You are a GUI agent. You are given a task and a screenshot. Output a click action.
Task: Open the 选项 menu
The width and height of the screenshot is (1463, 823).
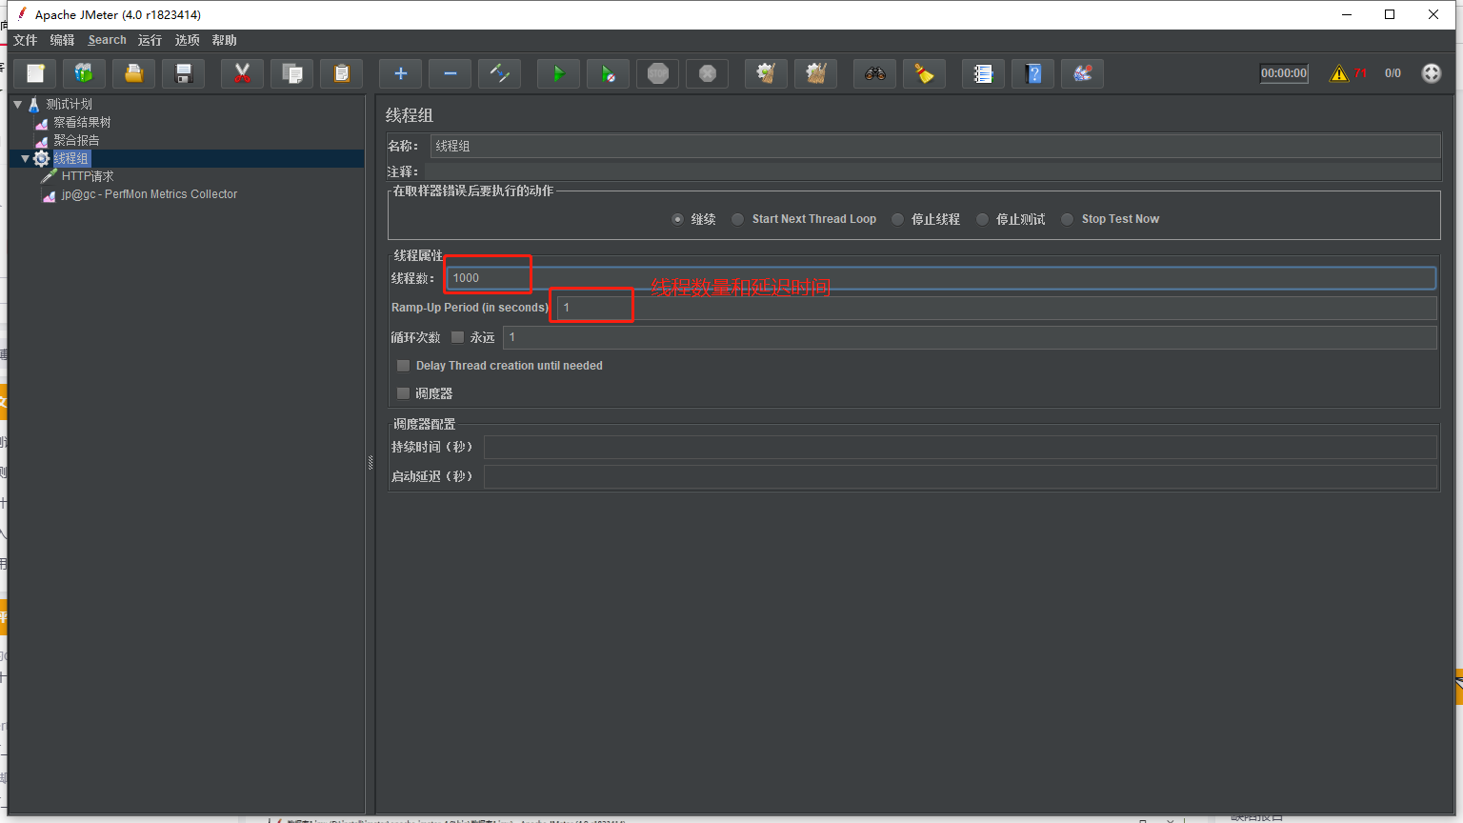click(187, 40)
